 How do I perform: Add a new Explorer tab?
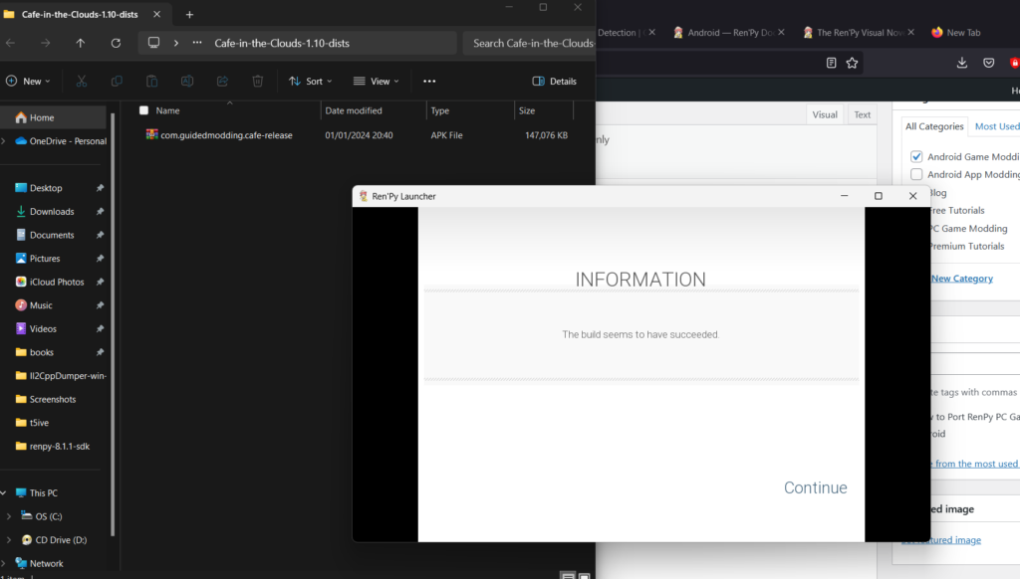[x=189, y=14]
